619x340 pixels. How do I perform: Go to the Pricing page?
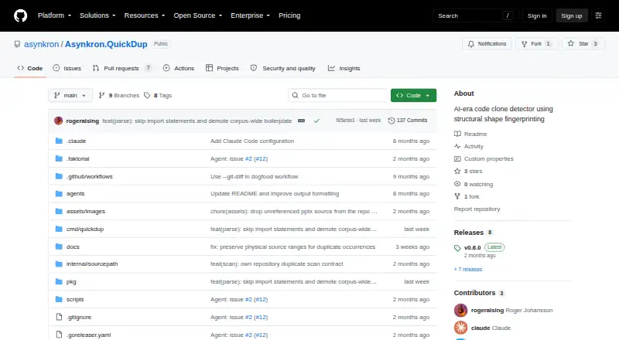289,15
